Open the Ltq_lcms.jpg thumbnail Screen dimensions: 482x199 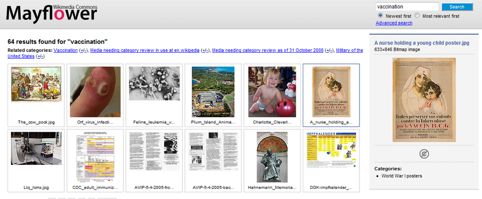pos(36,148)
